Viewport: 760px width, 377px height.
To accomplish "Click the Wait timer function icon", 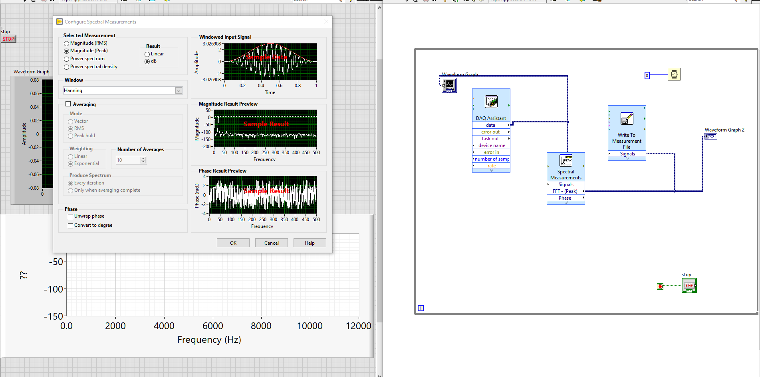I will click(674, 74).
